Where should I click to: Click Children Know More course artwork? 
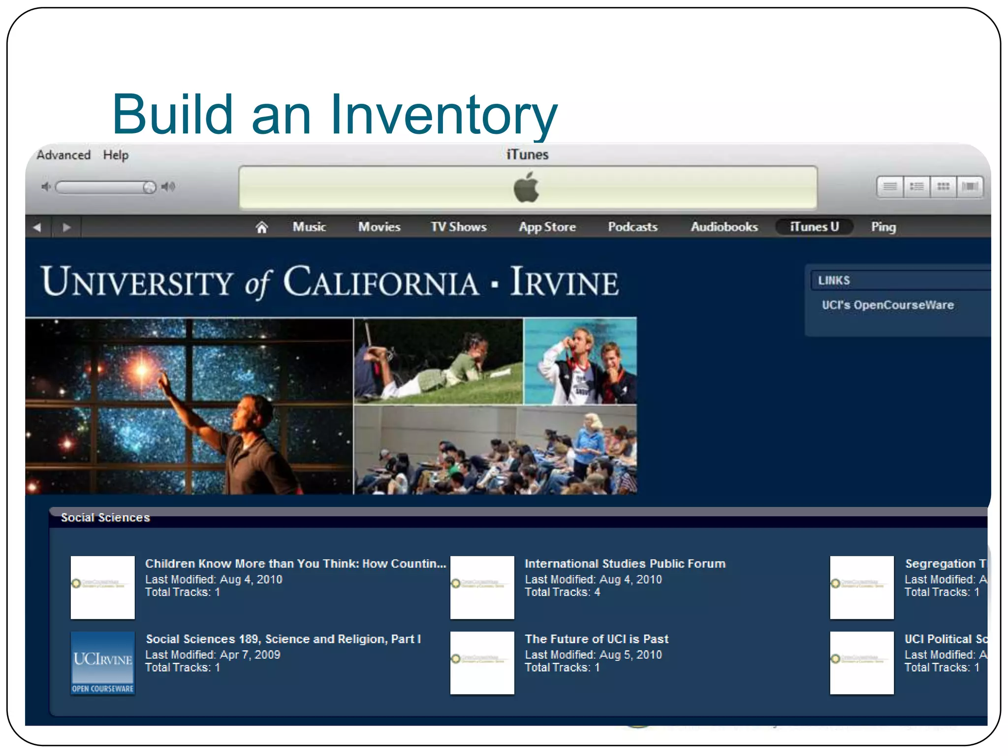pyautogui.click(x=102, y=588)
